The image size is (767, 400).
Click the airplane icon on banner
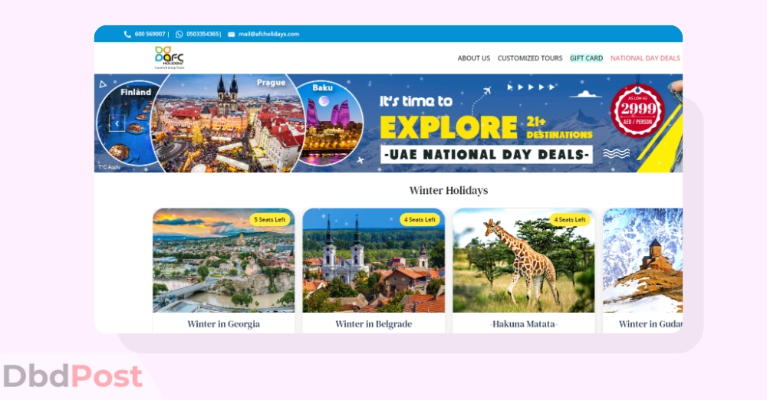(x=487, y=91)
